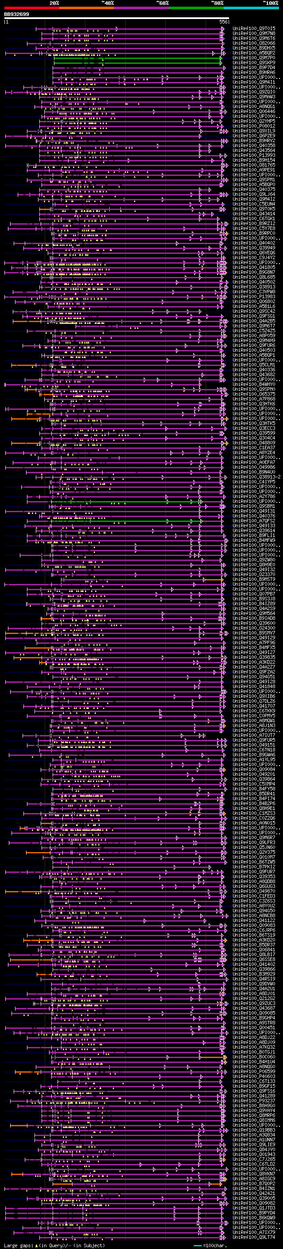The height and width of the screenshot is (1249, 283).
Task: Select subject label UniRef100_B4IZN1
Action: (x=254, y=1188)
